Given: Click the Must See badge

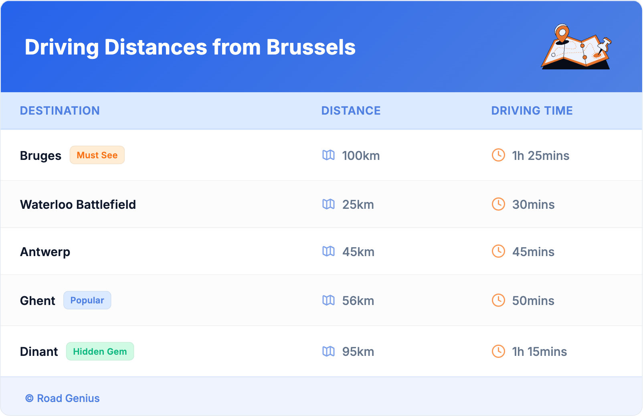Looking at the screenshot, I should point(97,155).
